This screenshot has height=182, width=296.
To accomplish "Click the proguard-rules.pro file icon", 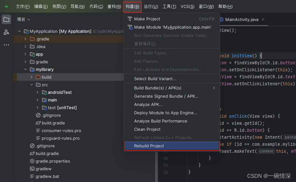I will (38, 138).
